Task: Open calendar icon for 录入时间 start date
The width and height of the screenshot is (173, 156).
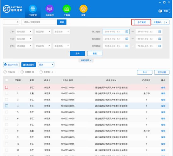Action: (x=127, y=32)
